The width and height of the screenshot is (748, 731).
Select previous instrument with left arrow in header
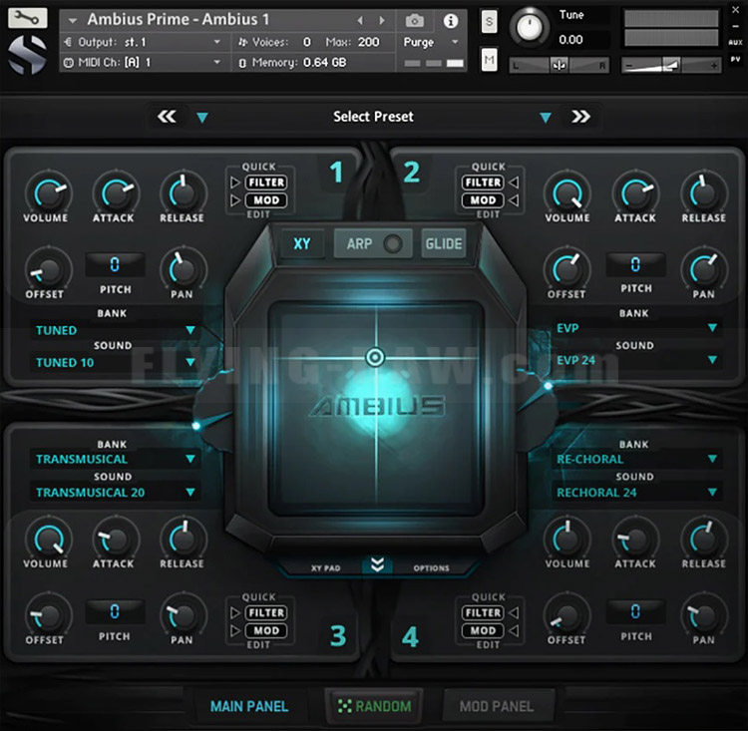(x=360, y=20)
